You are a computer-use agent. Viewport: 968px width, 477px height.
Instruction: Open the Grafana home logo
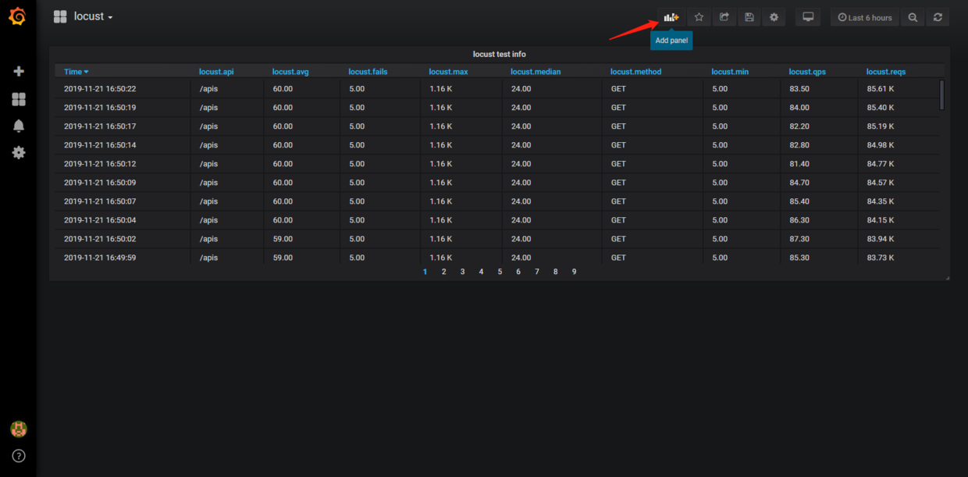tap(17, 16)
